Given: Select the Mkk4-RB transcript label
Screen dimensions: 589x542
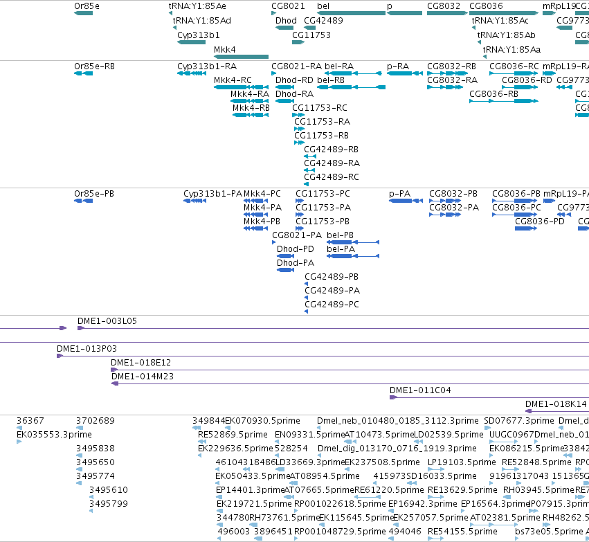Looking at the screenshot, I should (251, 108).
